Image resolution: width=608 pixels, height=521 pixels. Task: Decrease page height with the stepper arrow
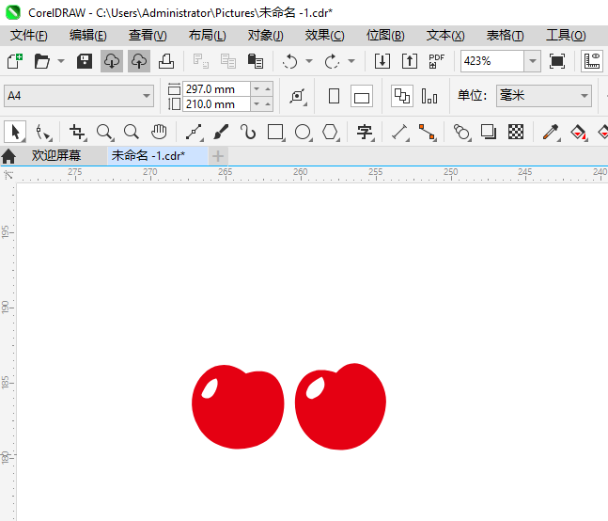[257, 104]
